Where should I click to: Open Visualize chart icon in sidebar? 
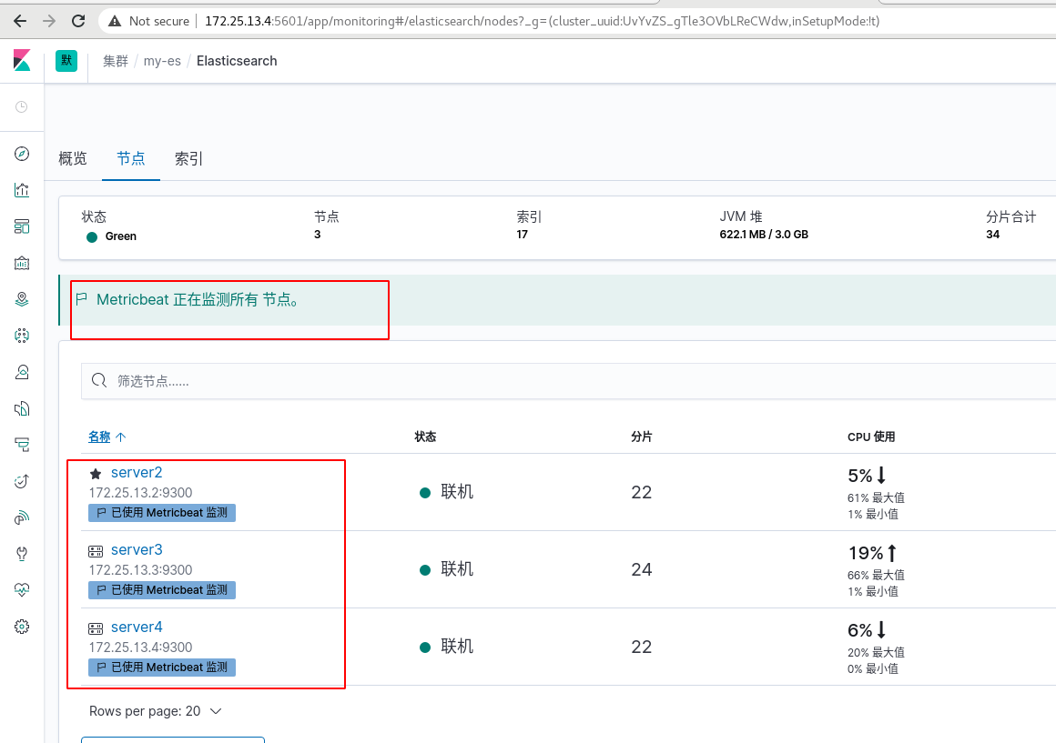[x=22, y=190]
